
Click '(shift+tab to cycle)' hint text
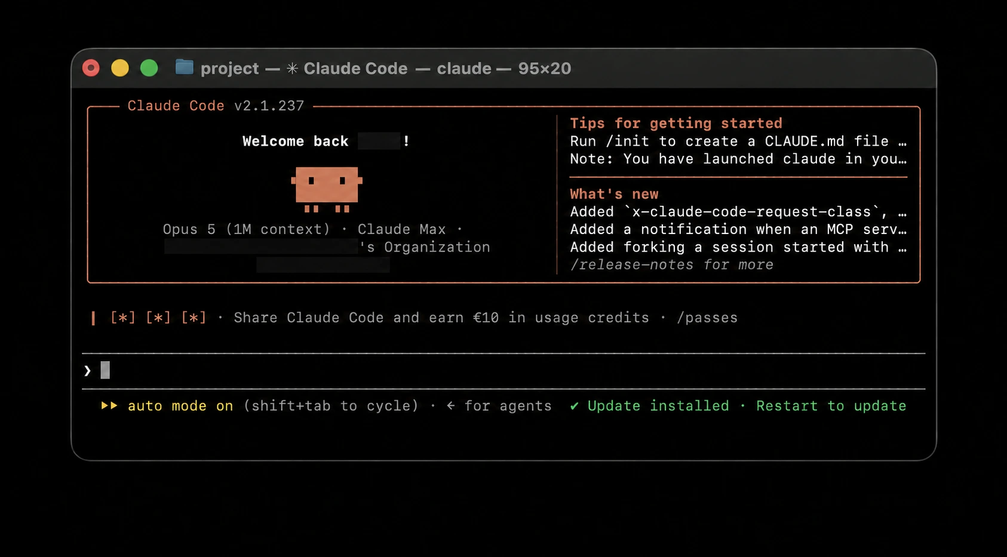pyautogui.click(x=331, y=406)
